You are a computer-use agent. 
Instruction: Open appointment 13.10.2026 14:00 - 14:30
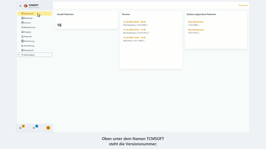(134, 38)
